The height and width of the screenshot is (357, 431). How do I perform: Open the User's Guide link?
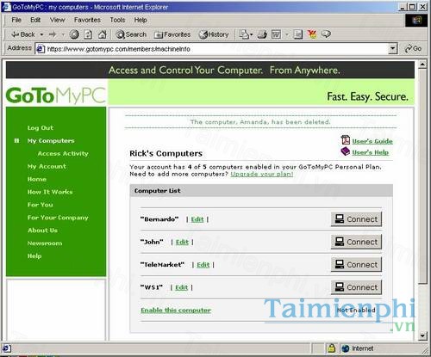click(372, 141)
